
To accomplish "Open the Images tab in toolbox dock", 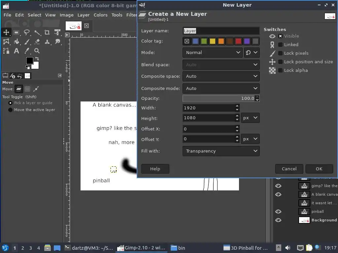I will pyautogui.click(x=27, y=76).
